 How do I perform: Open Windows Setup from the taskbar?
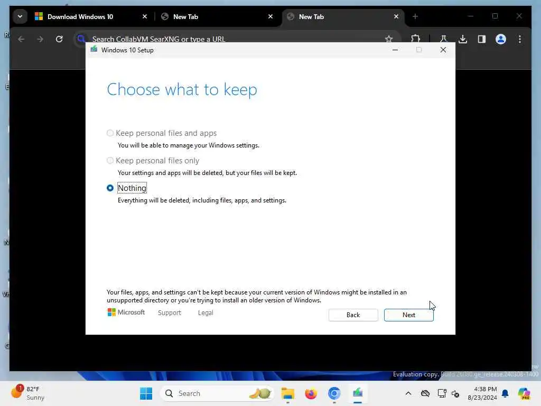click(x=358, y=393)
